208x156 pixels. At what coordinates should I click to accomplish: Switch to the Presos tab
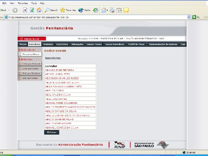click(x=23, y=44)
